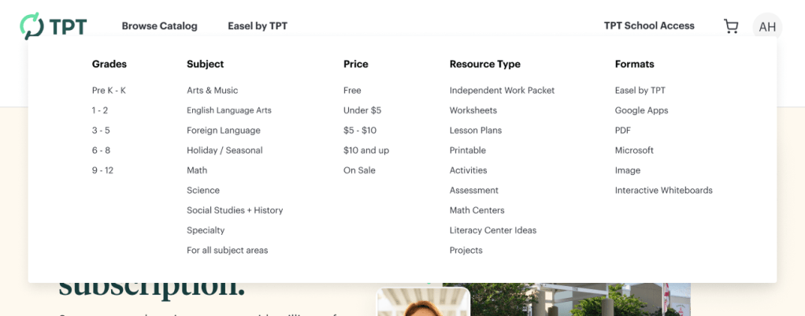Go to TPT School Access

click(x=649, y=26)
